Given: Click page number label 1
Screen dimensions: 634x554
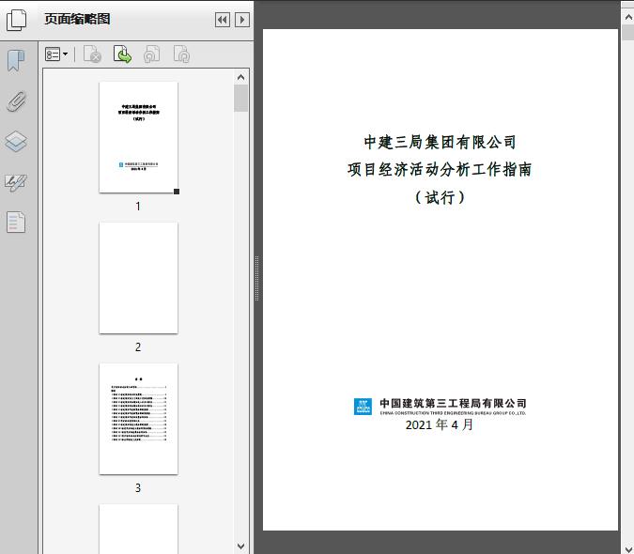Looking at the screenshot, I should pyautogui.click(x=138, y=207).
